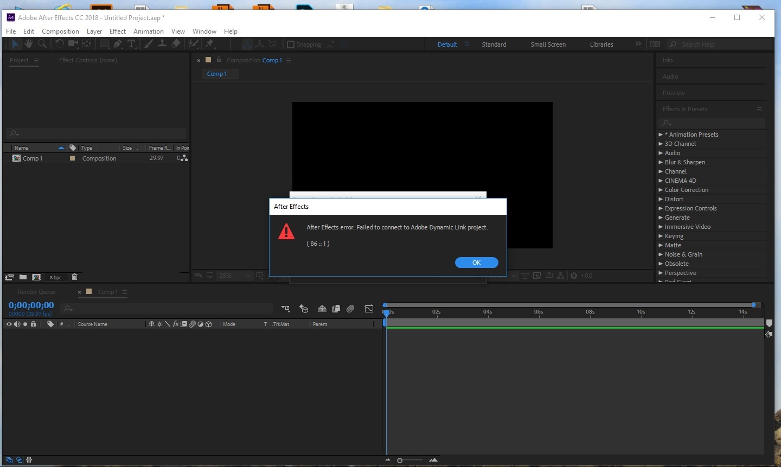Open the 25% magnification dropdown
Image resolution: width=781 pixels, height=467 pixels.
pyautogui.click(x=235, y=276)
